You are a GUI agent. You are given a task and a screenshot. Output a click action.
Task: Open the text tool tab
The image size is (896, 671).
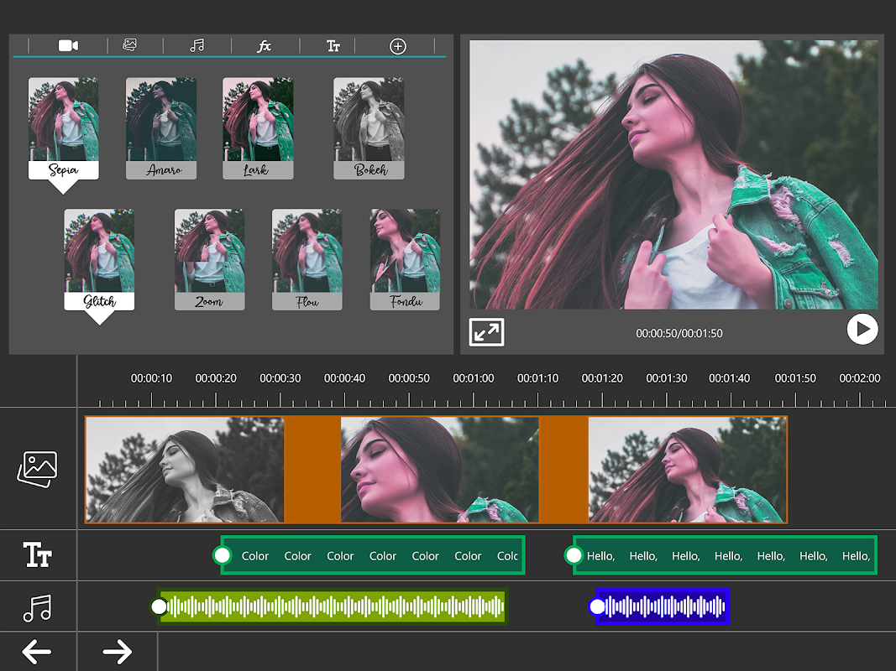click(x=333, y=46)
